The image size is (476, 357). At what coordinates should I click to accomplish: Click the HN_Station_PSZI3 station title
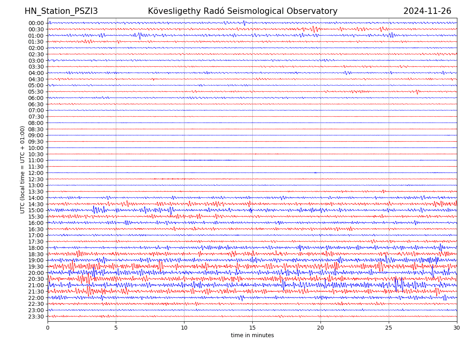[x=61, y=12]
